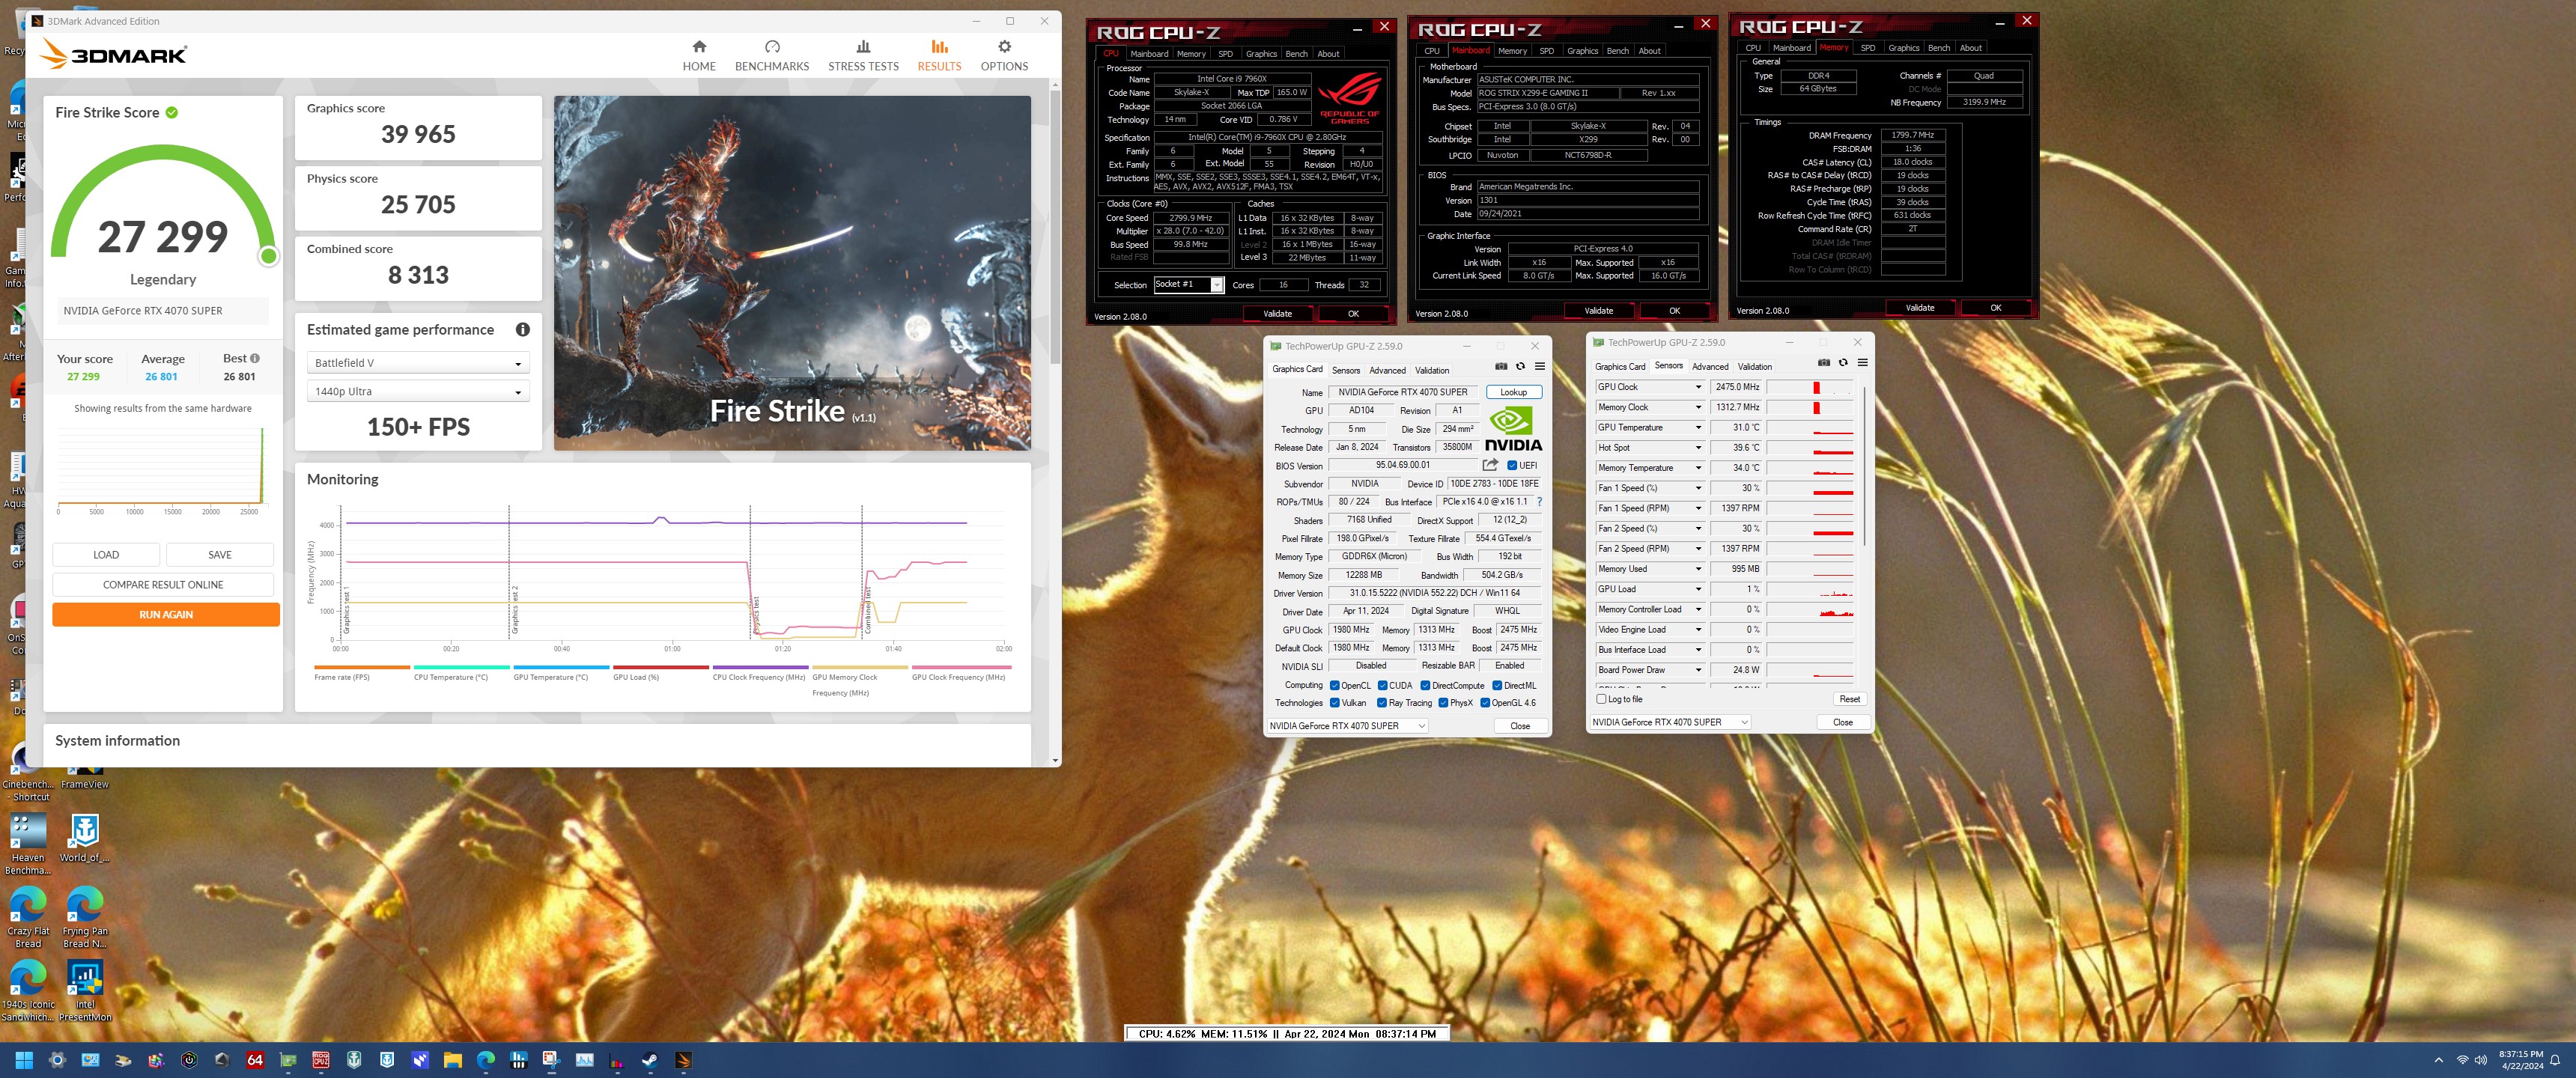The width and height of the screenshot is (2576, 1078).
Task: Refresh left GPU-Z Graphics Card window
Action: (x=1520, y=367)
